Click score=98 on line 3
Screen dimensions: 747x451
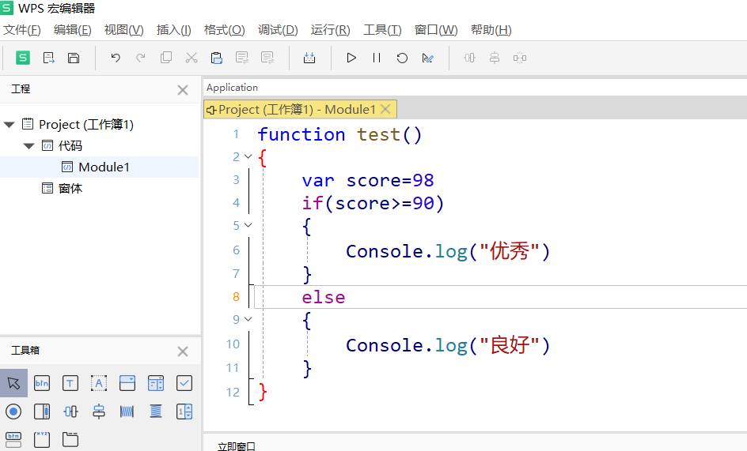click(x=390, y=181)
